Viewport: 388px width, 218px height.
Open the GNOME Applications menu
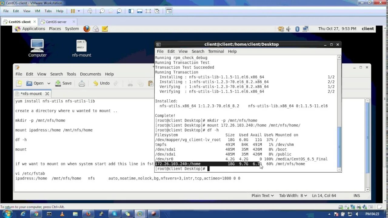coord(34,29)
